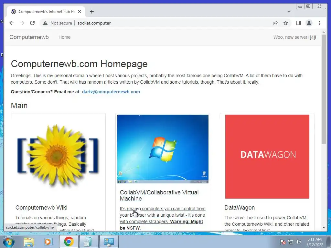Click the 'Warning: Might be NSFW.' text

(162, 225)
